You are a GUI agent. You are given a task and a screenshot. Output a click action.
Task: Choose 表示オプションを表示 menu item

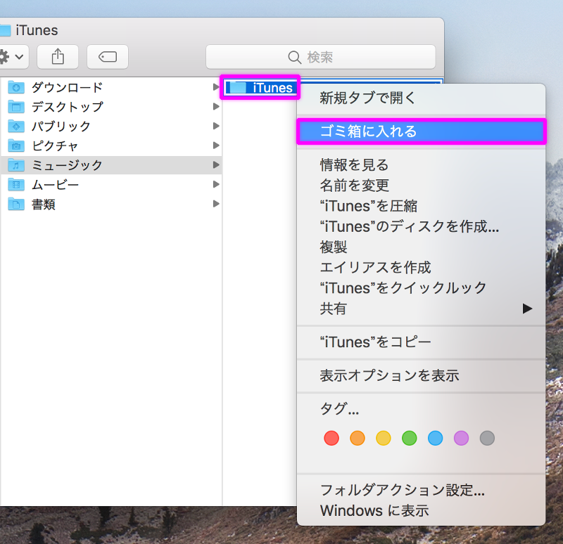coord(421,375)
